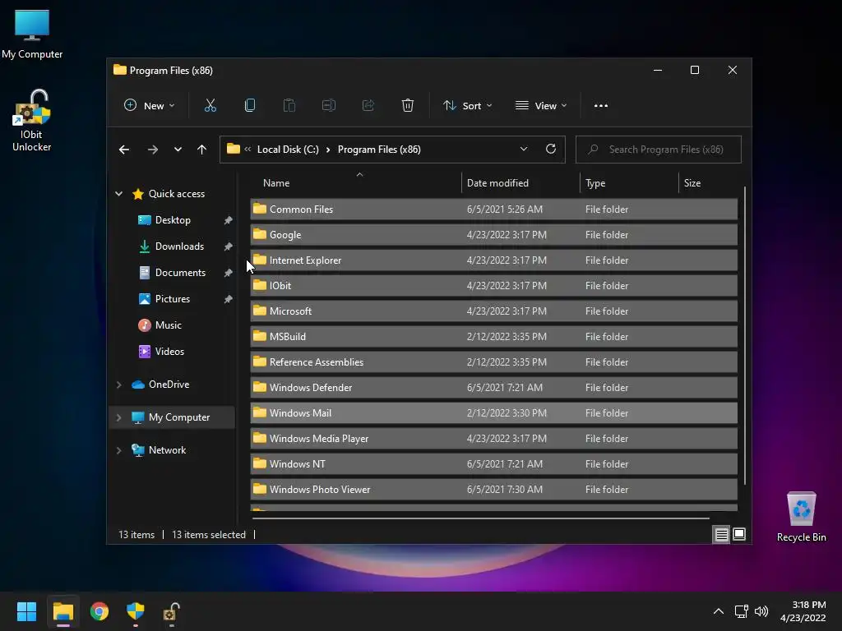Open Windows Security shield in taskbar
The width and height of the screenshot is (842, 631).
click(x=136, y=611)
